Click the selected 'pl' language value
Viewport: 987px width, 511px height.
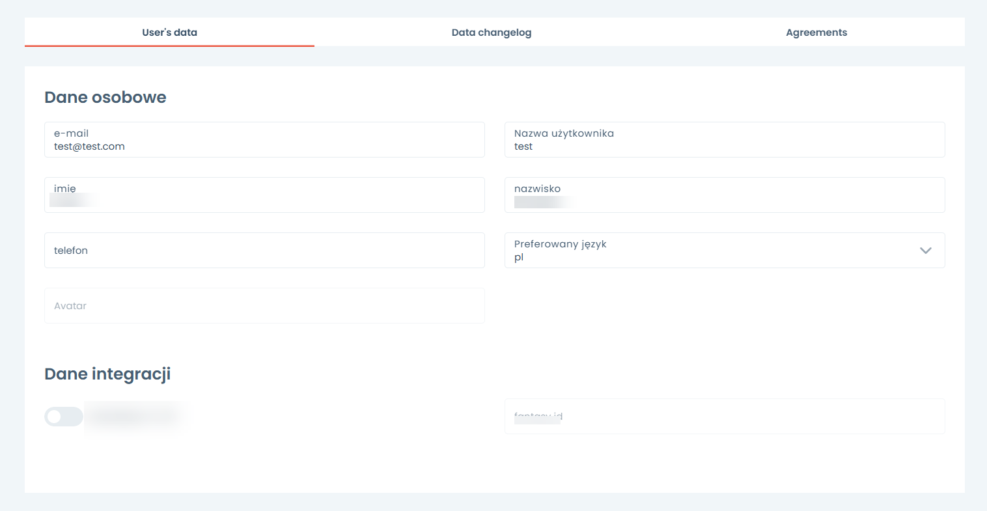click(519, 258)
